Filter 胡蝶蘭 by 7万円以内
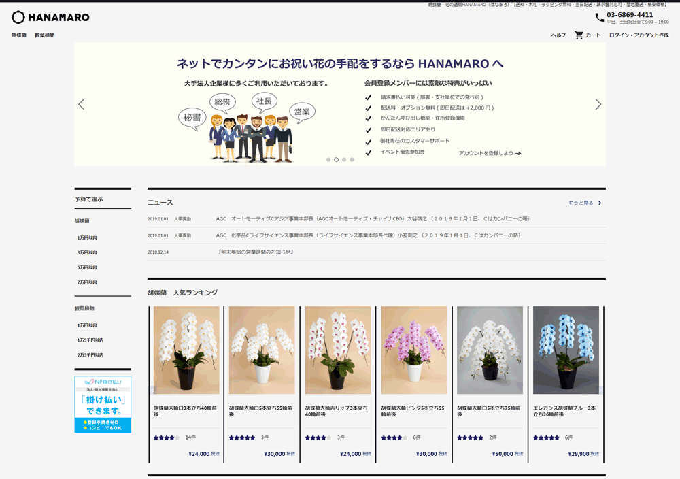The height and width of the screenshot is (479, 680). click(x=87, y=282)
